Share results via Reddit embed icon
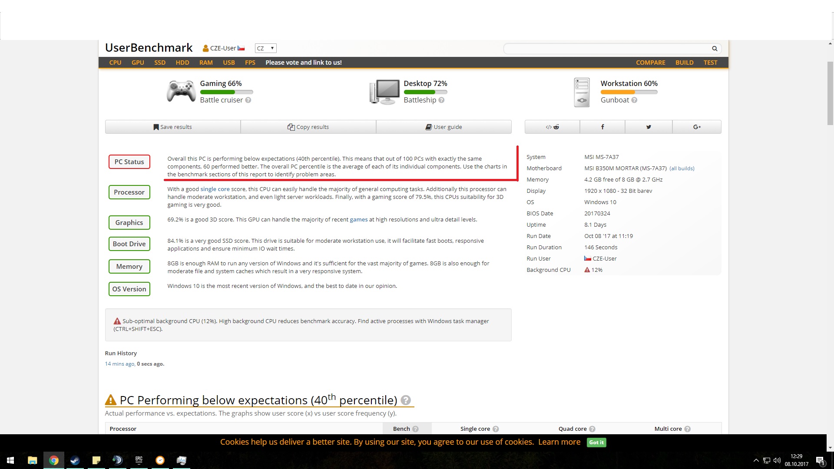The height and width of the screenshot is (469, 834). point(552,127)
